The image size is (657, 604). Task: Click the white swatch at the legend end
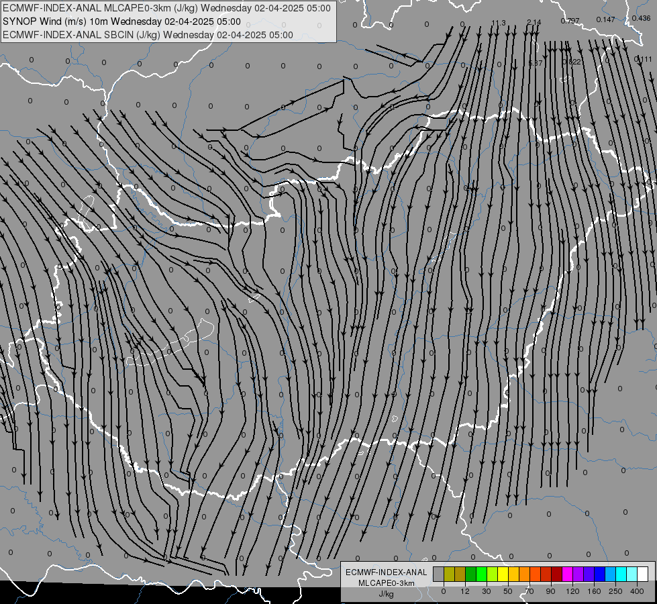pos(642,574)
